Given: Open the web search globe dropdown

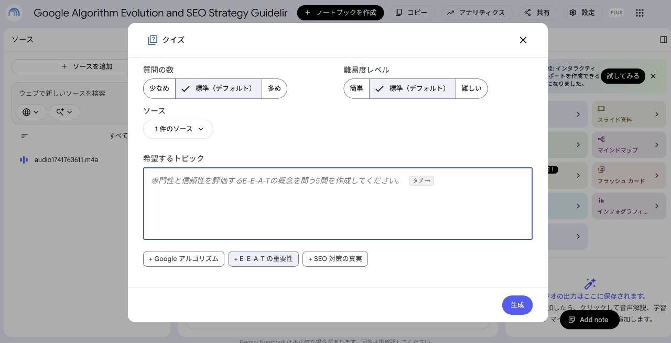Looking at the screenshot, I should [31, 112].
